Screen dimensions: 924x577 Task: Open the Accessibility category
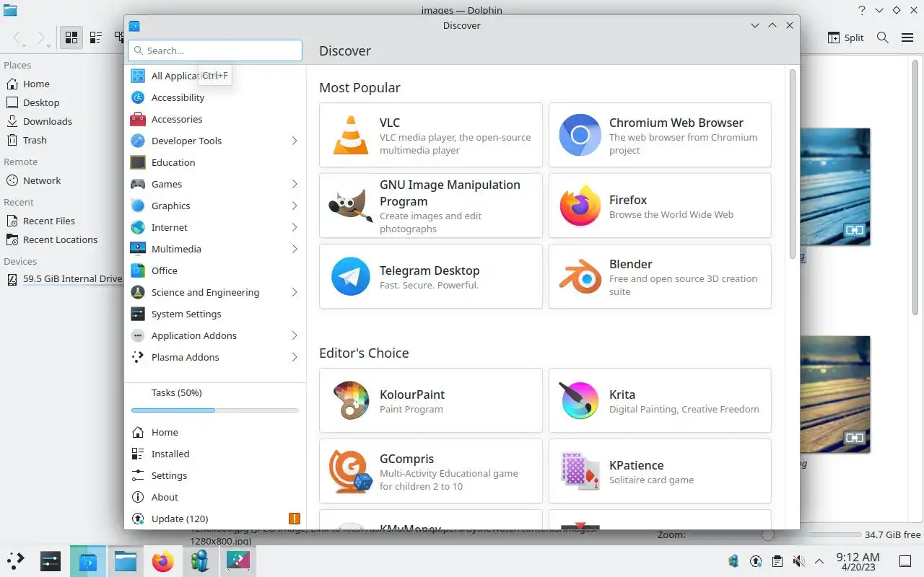tap(215, 97)
